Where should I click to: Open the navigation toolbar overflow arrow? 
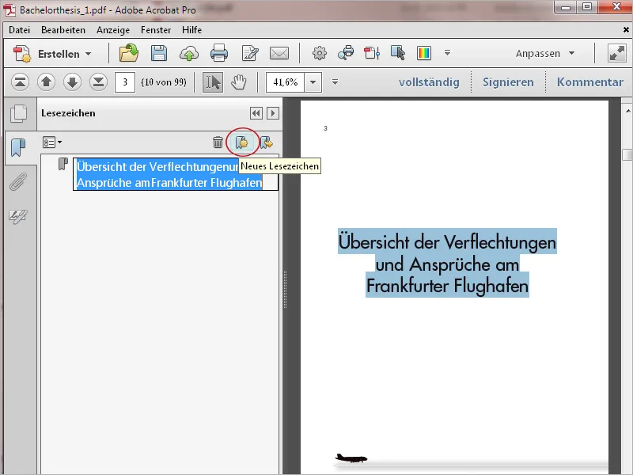coord(335,82)
